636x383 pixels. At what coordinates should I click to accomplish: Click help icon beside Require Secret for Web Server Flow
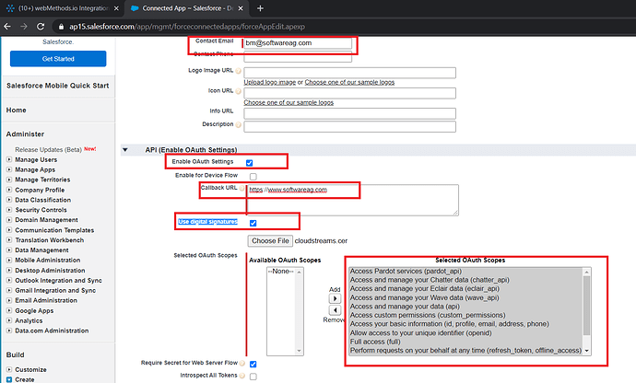[x=242, y=363]
